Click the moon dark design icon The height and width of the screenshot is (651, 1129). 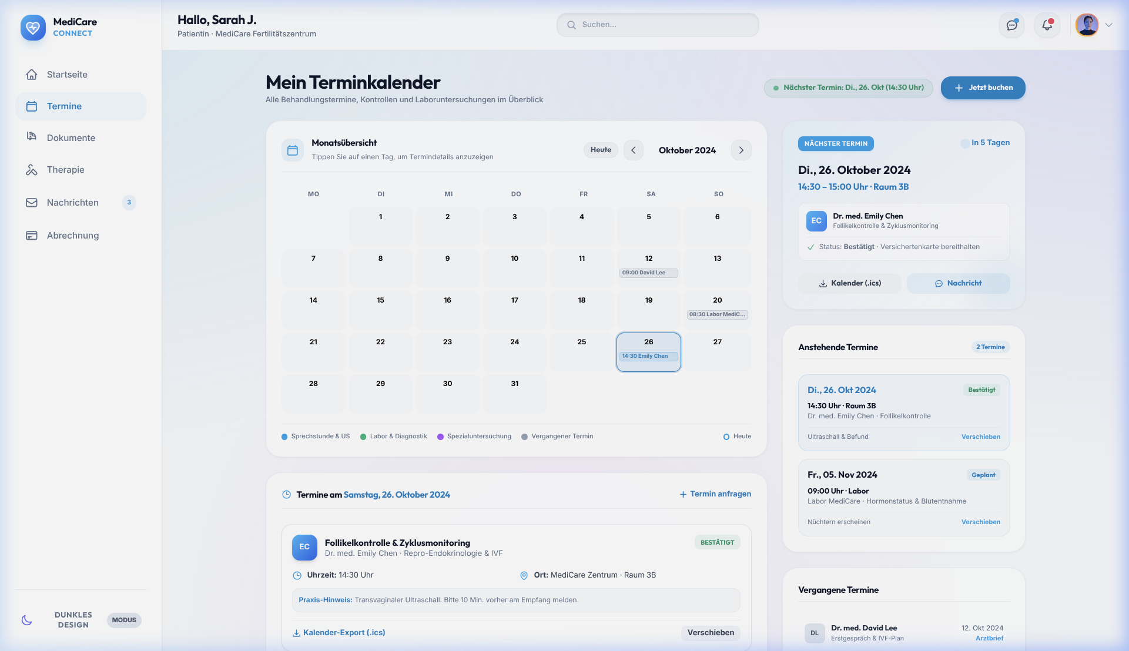[27, 620]
